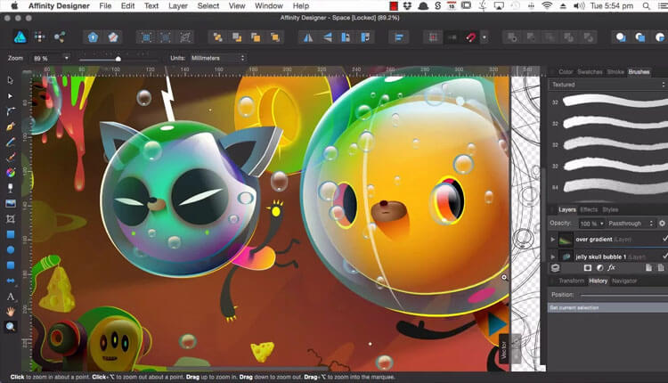Expand the over gradient layer

pyautogui.click(x=552, y=239)
